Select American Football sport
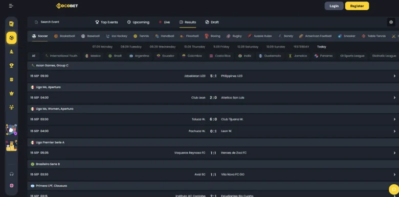The height and width of the screenshot is (197, 399). [x=315, y=36]
